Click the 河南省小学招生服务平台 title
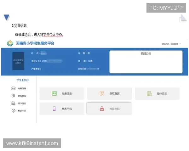This screenshot has width=189, height=151. point(35,43)
